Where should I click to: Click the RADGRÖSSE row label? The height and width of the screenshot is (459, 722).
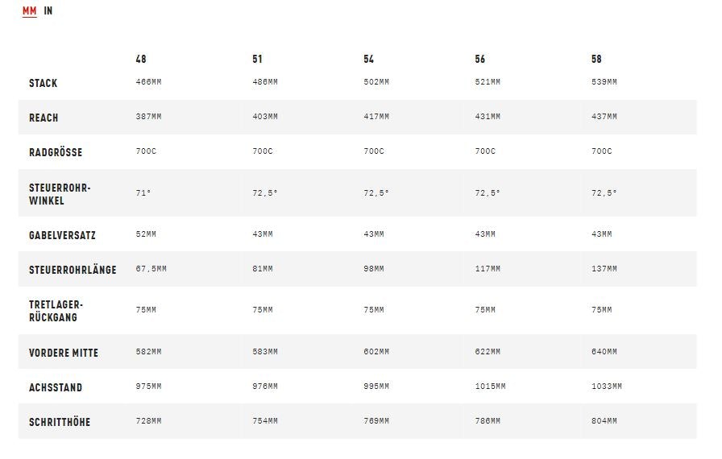pyautogui.click(x=56, y=152)
